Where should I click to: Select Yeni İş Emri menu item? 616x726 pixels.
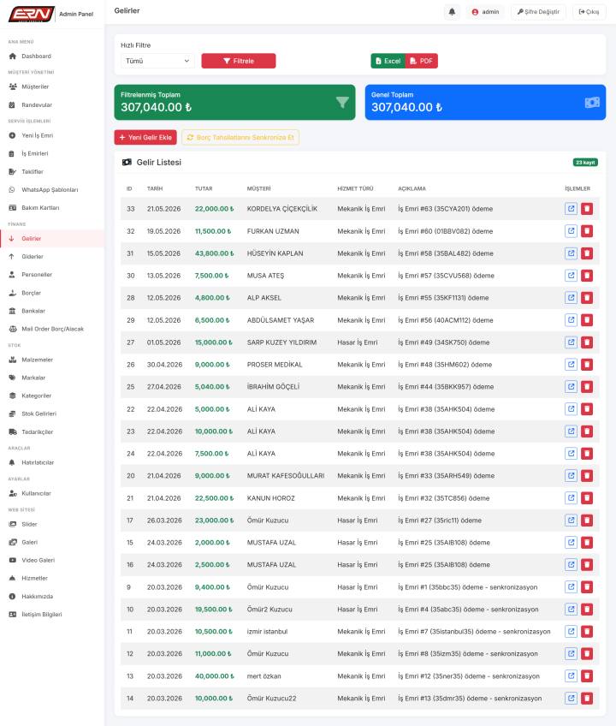coord(52,135)
